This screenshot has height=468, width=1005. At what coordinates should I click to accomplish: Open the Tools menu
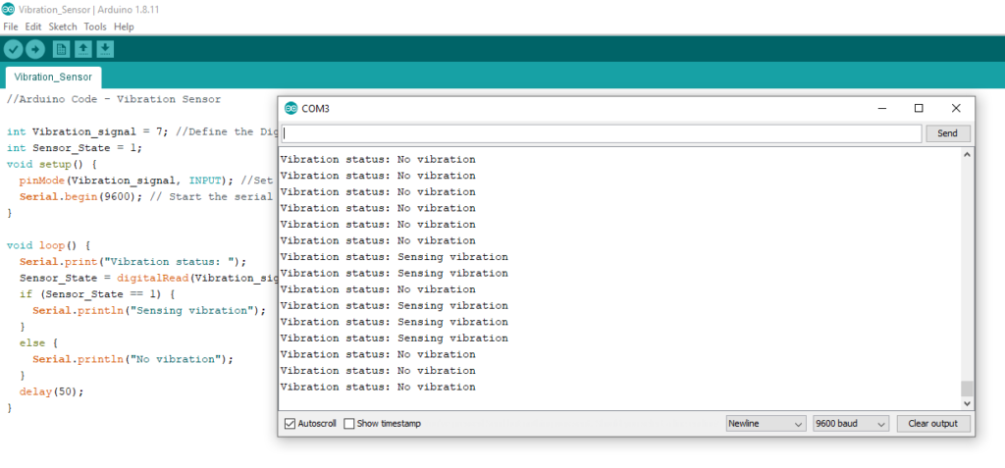(95, 26)
